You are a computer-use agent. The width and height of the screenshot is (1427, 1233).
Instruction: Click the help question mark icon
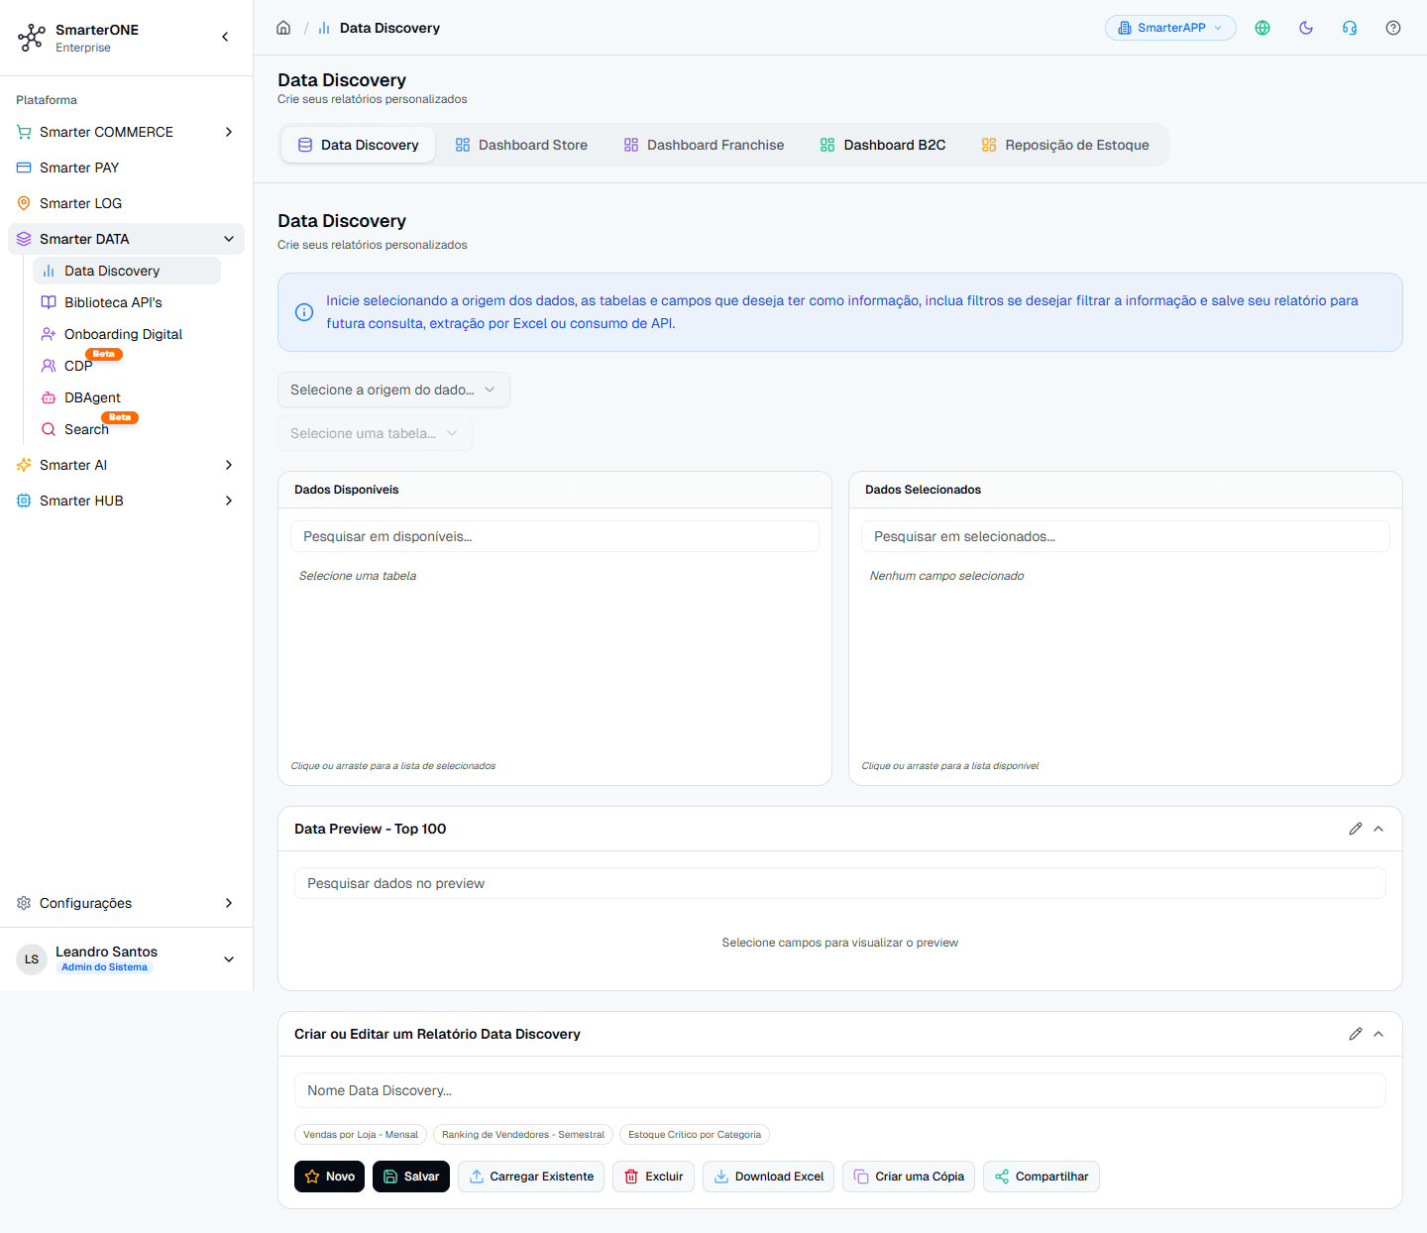tap(1393, 28)
